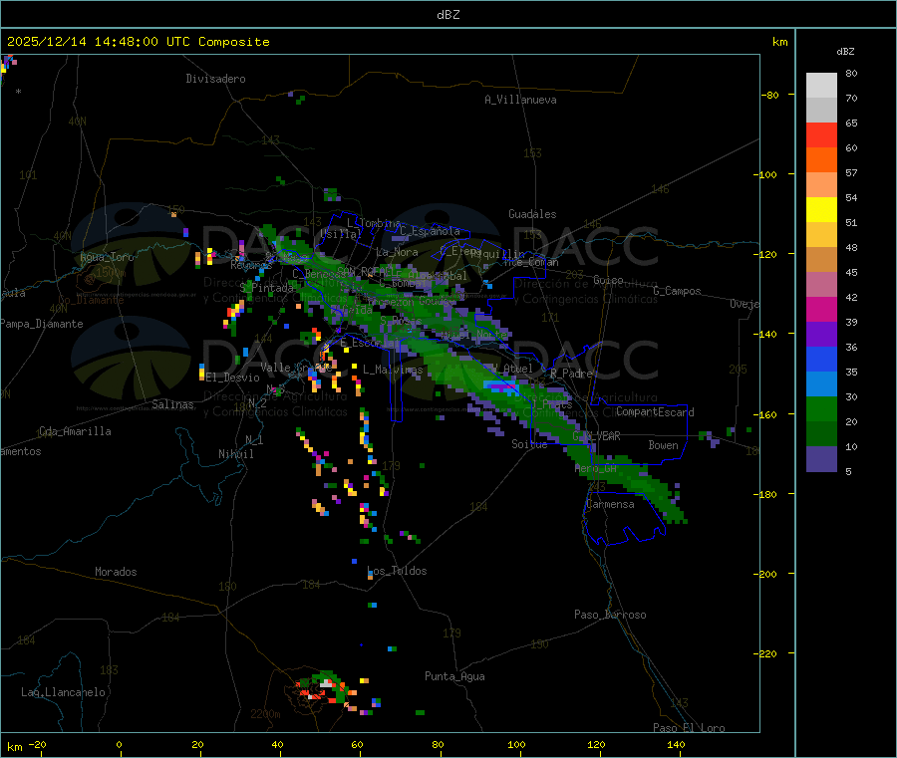Click the A_Villanueva place label
897x758 pixels.
520,100
